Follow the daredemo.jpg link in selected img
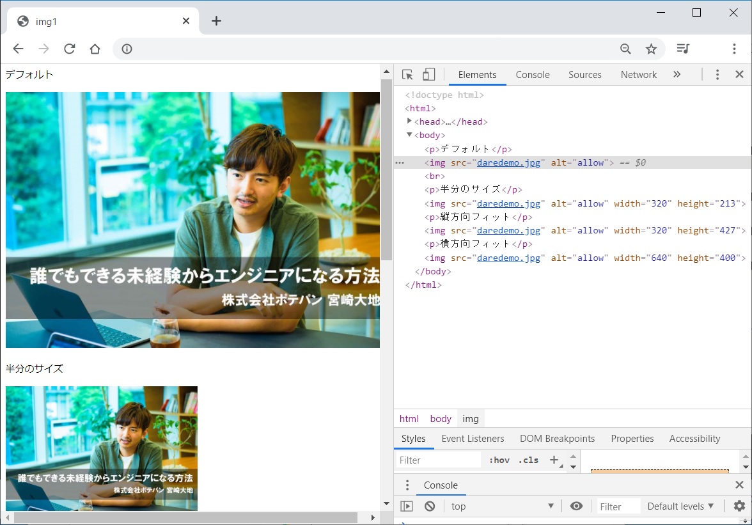 pyautogui.click(x=508, y=162)
